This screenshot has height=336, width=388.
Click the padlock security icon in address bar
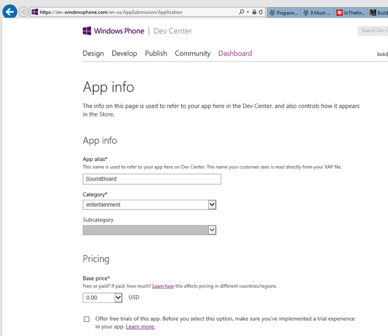pyautogui.click(x=254, y=12)
